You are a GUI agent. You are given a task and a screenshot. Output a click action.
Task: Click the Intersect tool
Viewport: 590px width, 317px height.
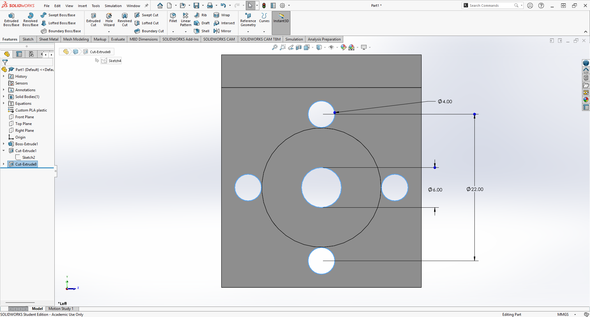224,23
